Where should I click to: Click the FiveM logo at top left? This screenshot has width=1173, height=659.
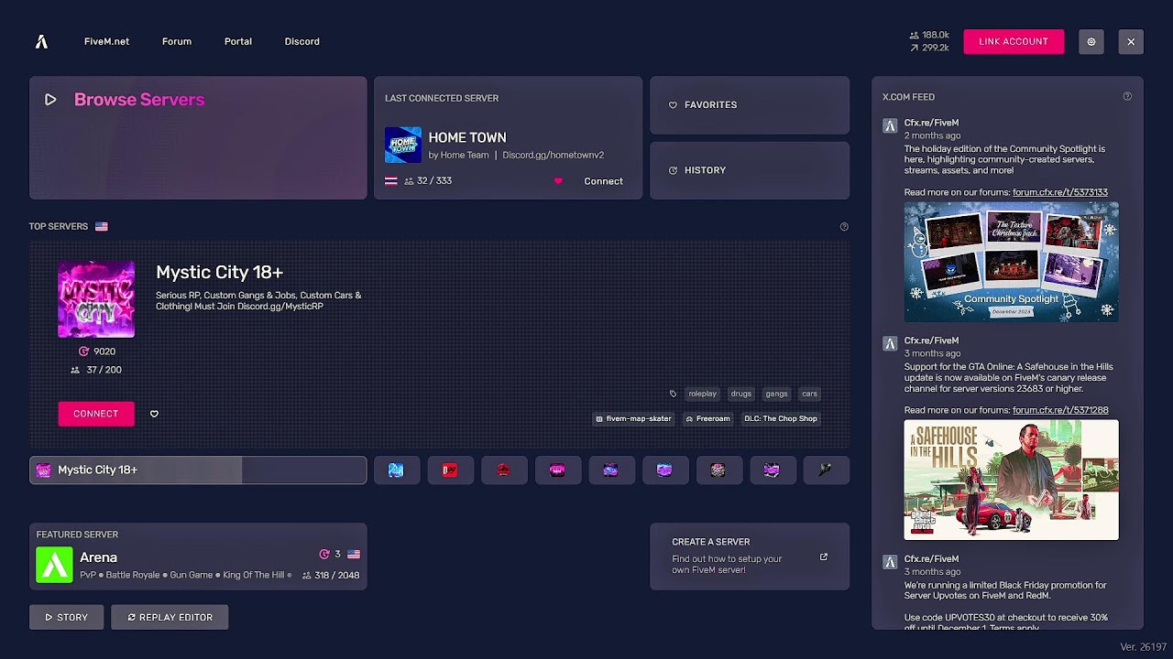(41, 41)
